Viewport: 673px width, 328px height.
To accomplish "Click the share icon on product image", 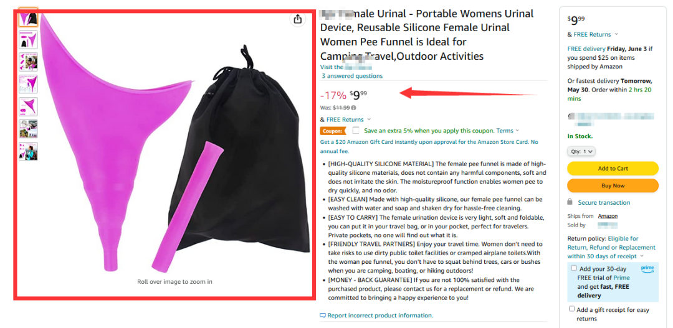I will (297, 19).
